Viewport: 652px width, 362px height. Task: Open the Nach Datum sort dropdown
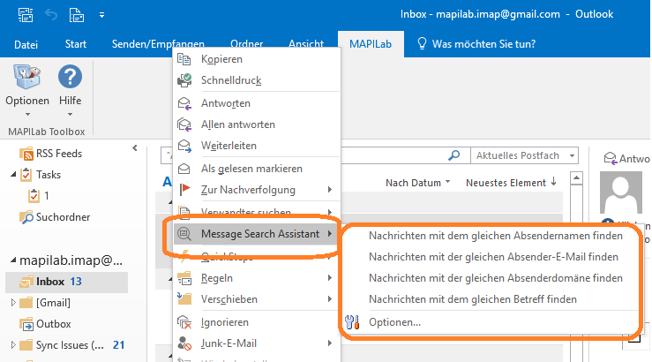coord(417,183)
